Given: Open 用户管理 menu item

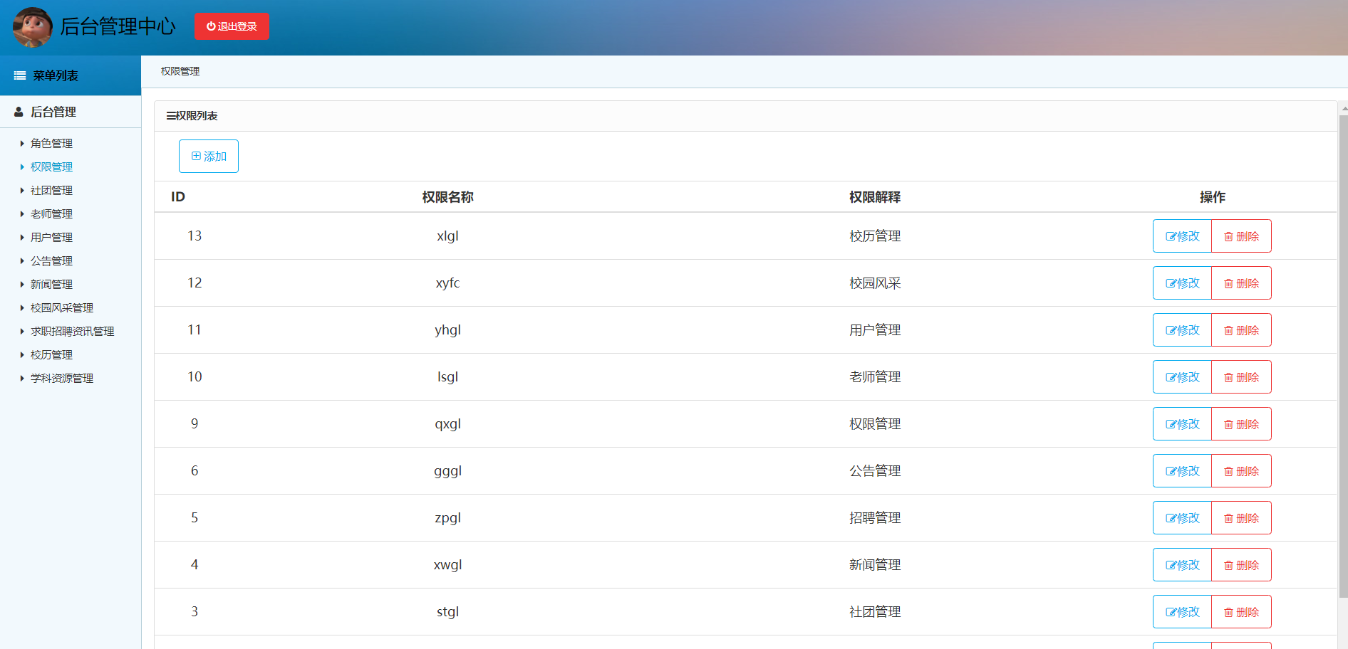Looking at the screenshot, I should point(51,237).
